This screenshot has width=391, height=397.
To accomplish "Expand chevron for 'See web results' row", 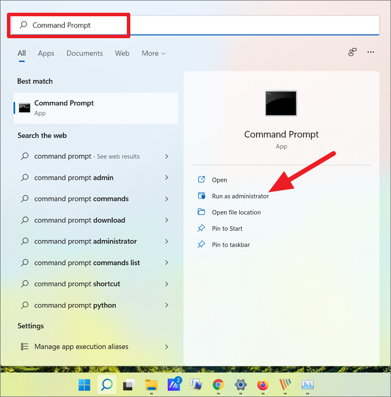I will pyautogui.click(x=167, y=156).
